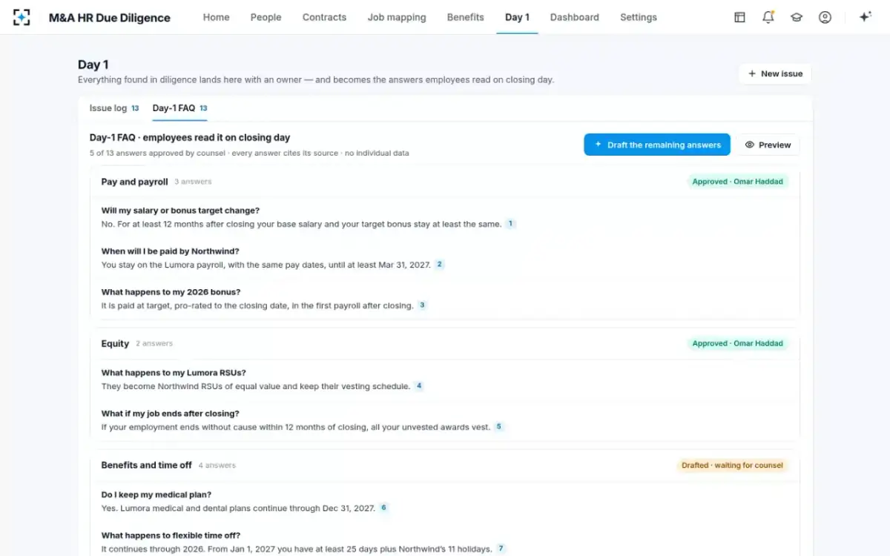
Task: Open the layout panel icon
Action: (x=739, y=17)
